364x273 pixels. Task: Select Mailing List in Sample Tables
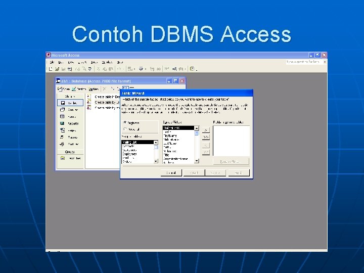(138, 142)
